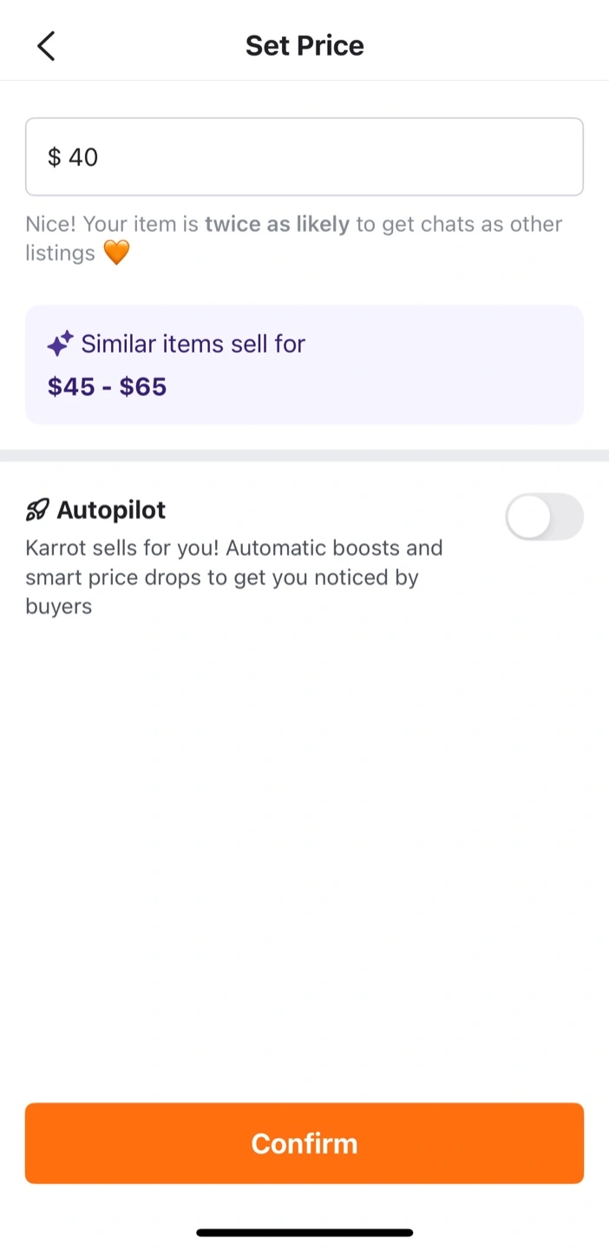The image size is (609, 1250).
Task: Enable the Autopilot toggle switch
Action: coord(544,517)
